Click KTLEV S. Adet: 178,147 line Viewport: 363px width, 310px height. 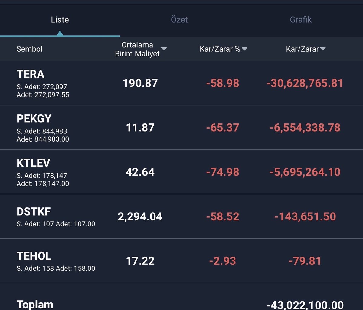42,176
